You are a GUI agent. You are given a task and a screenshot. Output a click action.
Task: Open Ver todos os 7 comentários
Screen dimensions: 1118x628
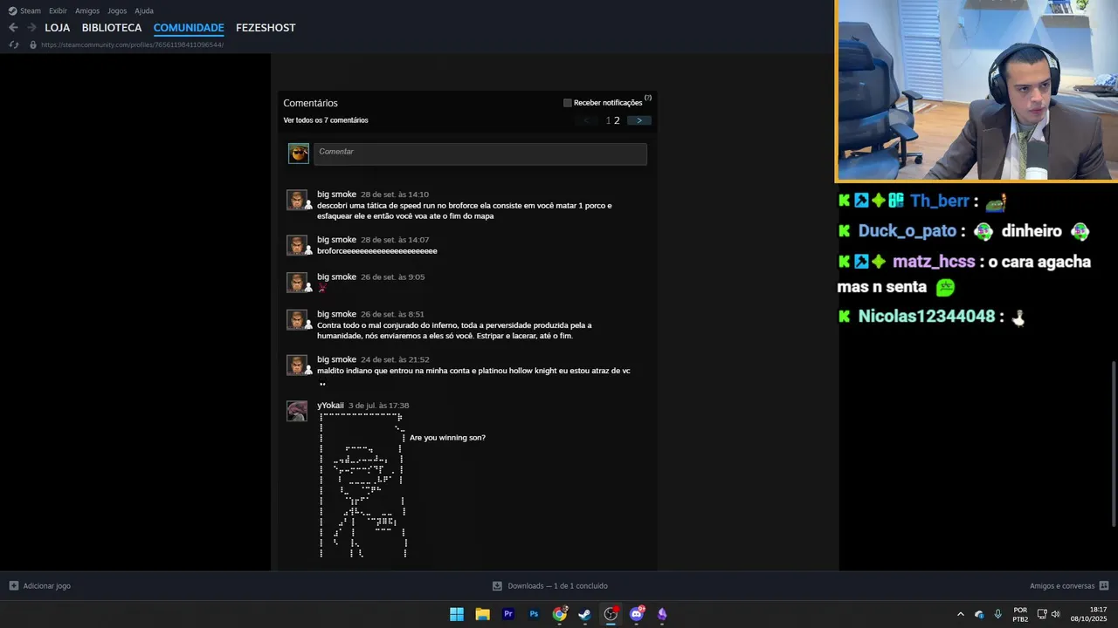[x=326, y=120]
